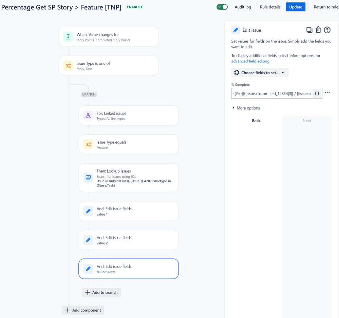
Task: Click the BRANCH label
Action: click(x=89, y=94)
